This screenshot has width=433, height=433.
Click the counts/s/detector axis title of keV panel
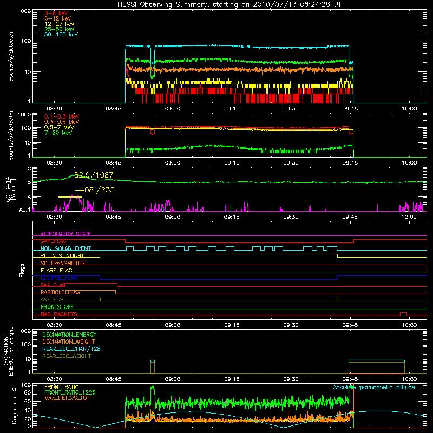point(11,56)
